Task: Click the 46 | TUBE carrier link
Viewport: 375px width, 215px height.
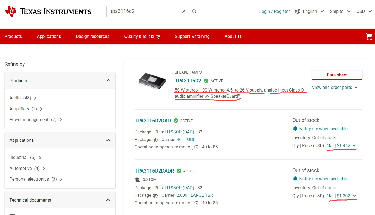Action: coord(186,140)
